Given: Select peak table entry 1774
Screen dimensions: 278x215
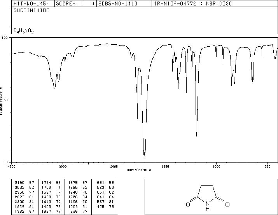Looking at the screenshot, I should pyautogui.click(x=51, y=183).
